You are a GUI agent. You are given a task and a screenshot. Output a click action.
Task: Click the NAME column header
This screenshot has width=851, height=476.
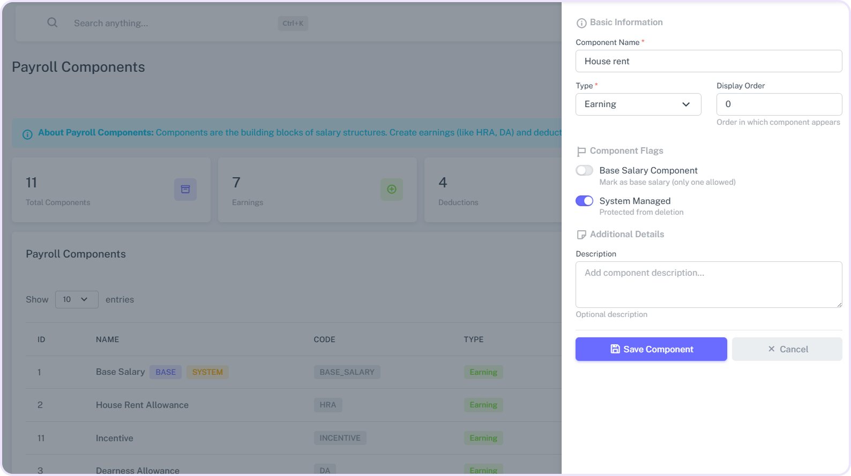(108, 339)
